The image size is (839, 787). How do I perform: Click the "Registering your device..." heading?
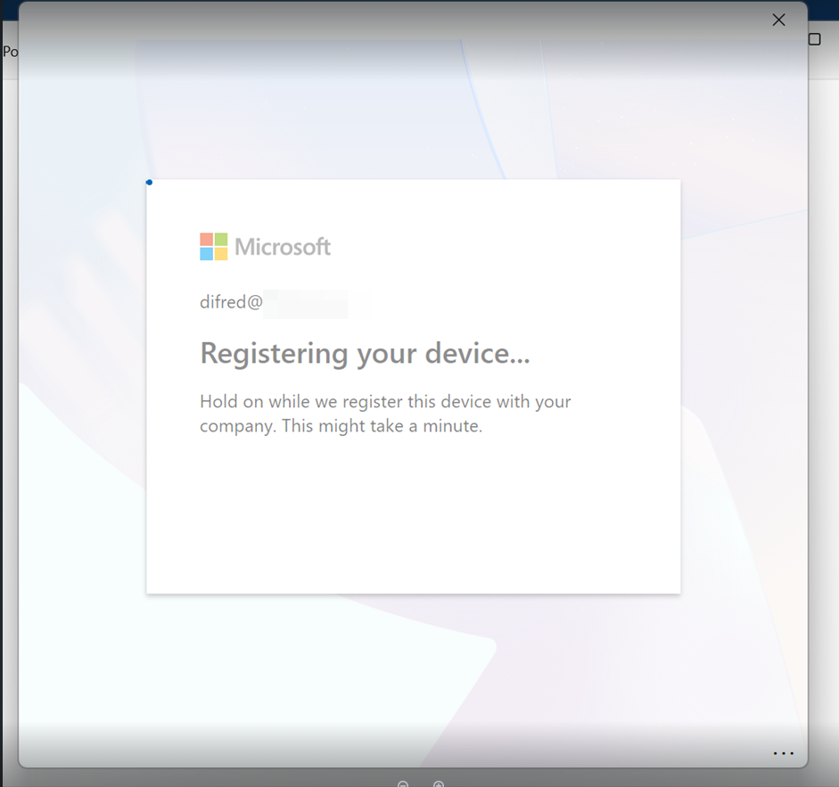[365, 354]
